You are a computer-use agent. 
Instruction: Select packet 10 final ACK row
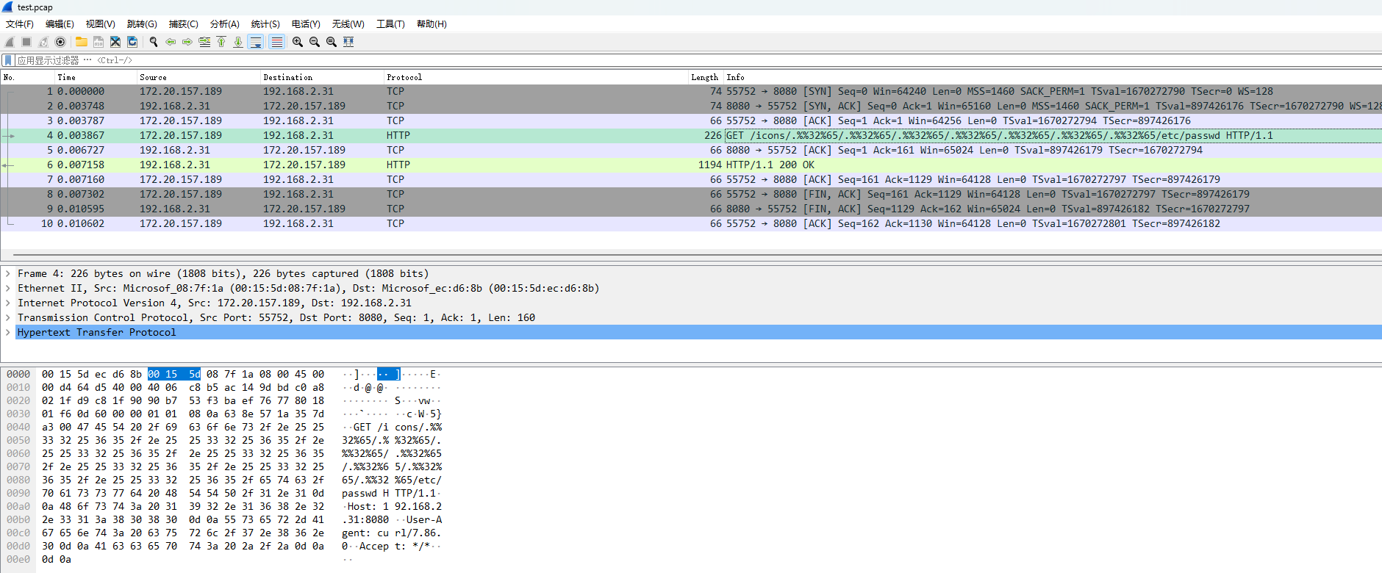(691, 223)
